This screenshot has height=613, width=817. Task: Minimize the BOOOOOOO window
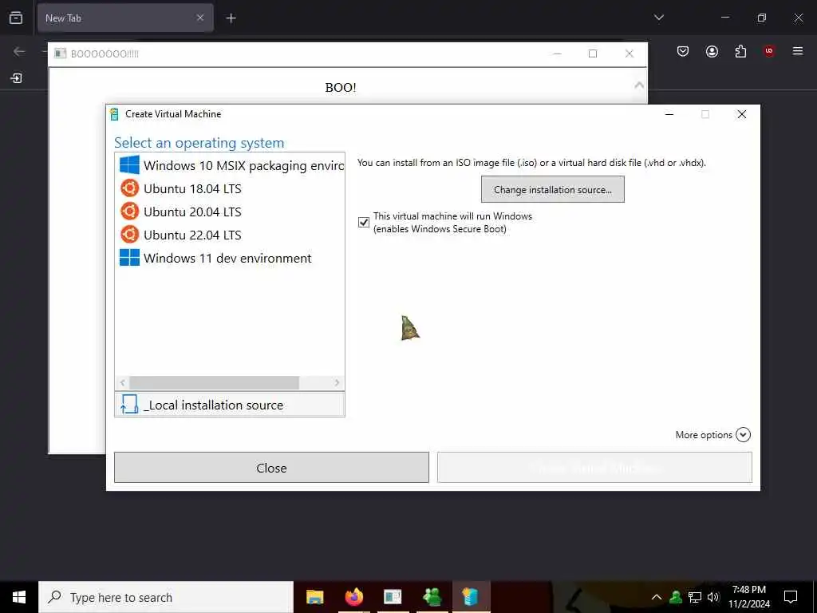point(557,53)
